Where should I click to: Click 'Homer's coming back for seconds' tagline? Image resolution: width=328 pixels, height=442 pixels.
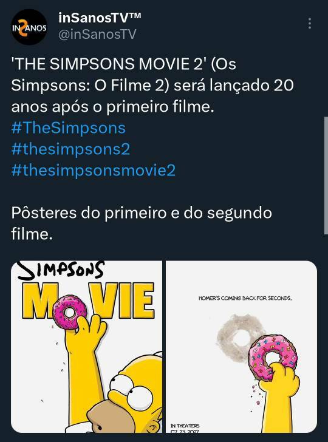pos(245,298)
